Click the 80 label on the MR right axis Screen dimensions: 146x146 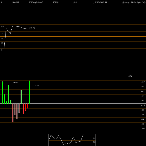(142, 87)
